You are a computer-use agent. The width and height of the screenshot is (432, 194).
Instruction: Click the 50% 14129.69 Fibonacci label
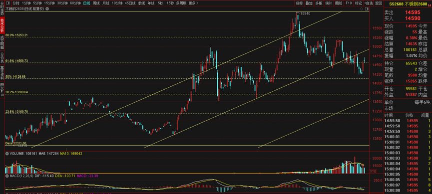[15, 76]
